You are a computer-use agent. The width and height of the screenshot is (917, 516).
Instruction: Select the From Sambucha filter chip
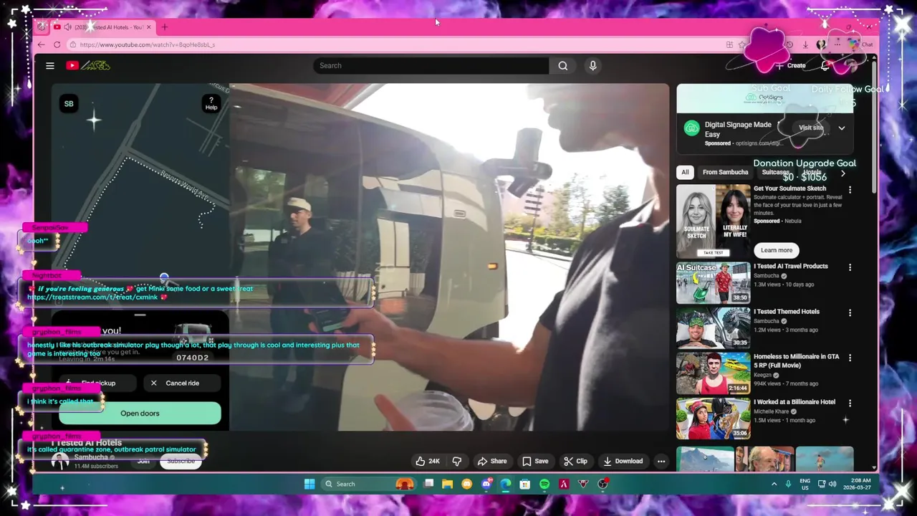coord(725,172)
